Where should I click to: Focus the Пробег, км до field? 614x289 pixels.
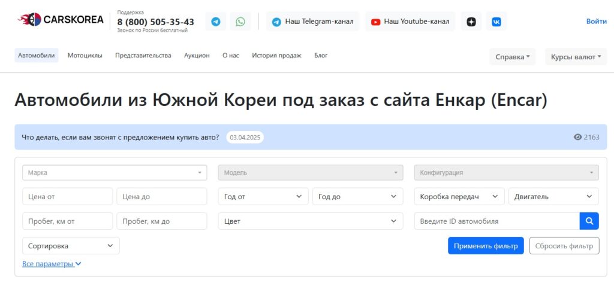[162, 221]
